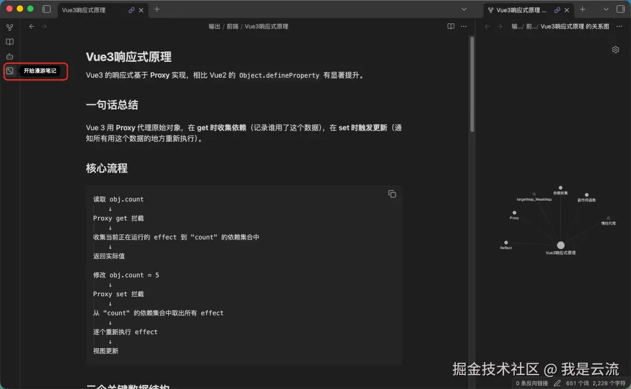Open 输出 folder in breadcrumb
This screenshot has height=389, width=631.
214,26
